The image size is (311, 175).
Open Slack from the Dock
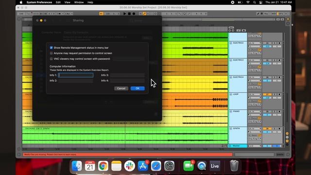[130, 166]
